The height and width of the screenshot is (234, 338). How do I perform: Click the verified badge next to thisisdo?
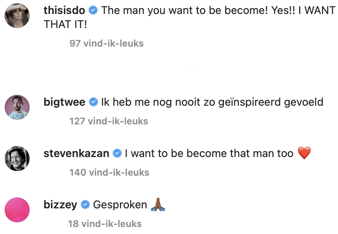[93, 10]
